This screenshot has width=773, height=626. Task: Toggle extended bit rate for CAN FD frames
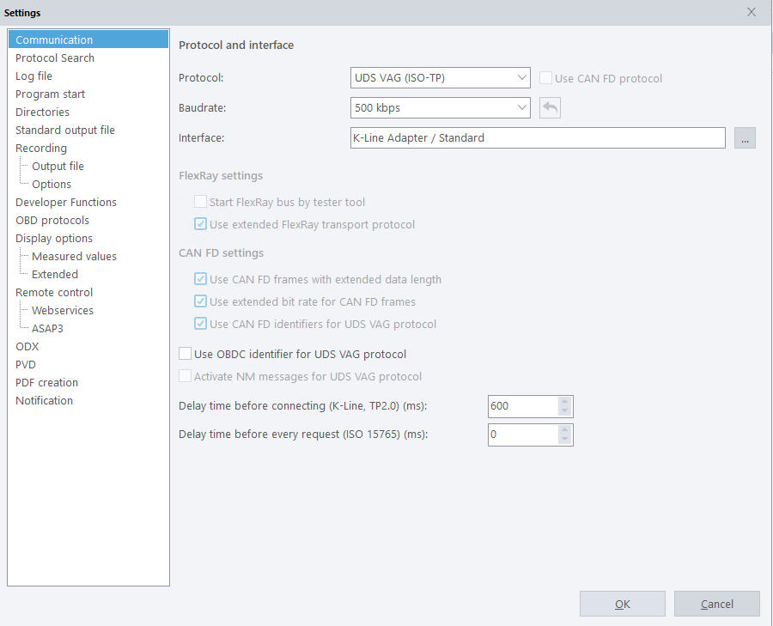click(x=200, y=301)
